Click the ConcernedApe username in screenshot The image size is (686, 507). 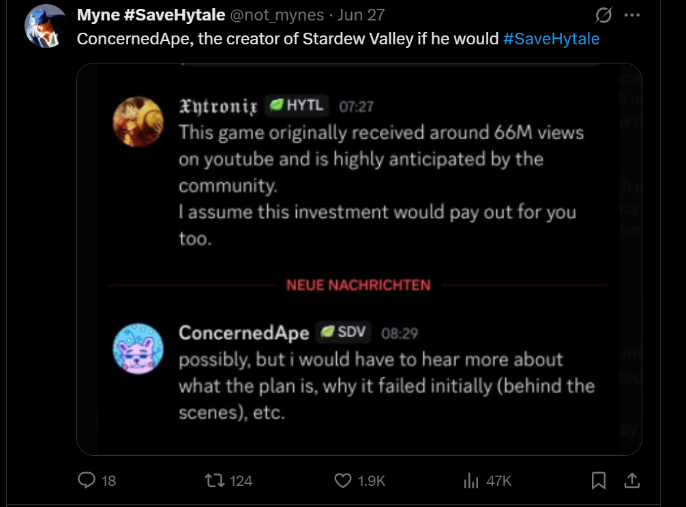coord(243,333)
